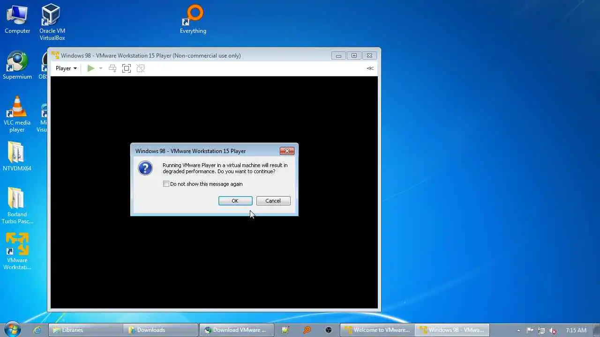Expand the power options arrow beside play
This screenshot has height=337, width=600.
point(100,68)
